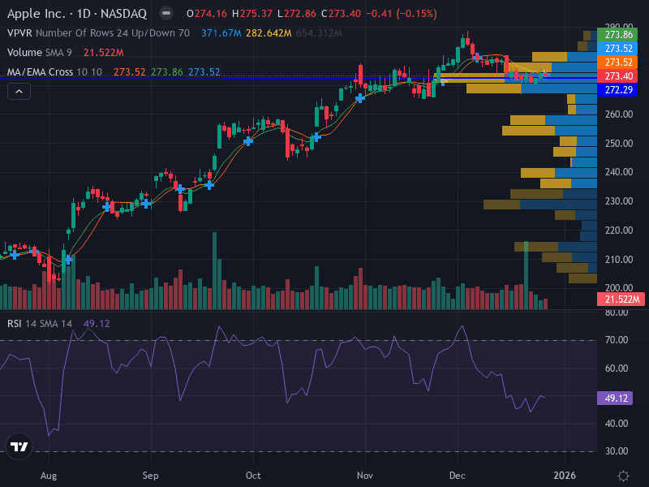
Task: Click the Volume SMA value 21.522M in legend
Action: click(x=104, y=53)
